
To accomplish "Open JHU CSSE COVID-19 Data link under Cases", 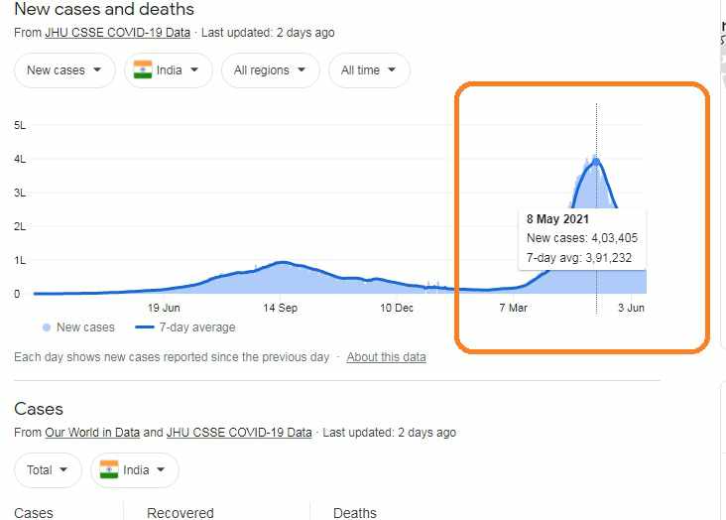I will (x=241, y=433).
